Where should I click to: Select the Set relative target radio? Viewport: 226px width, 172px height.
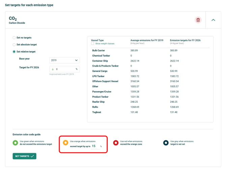pos(14,52)
